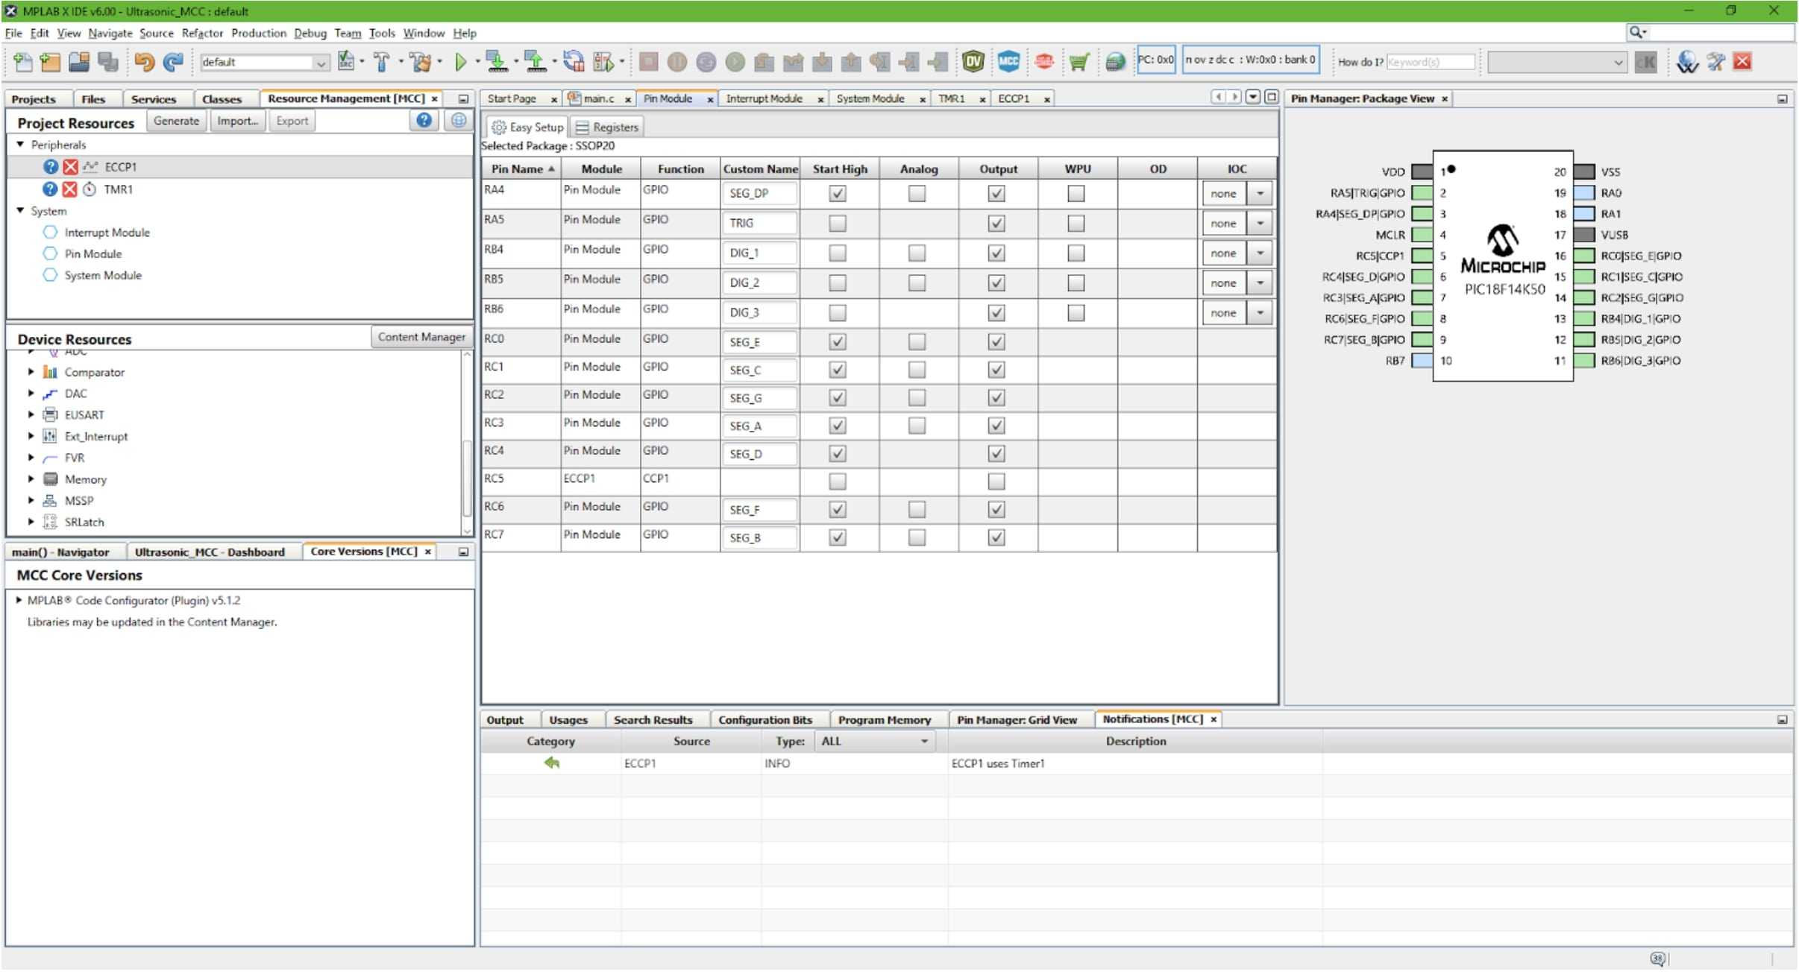This screenshot has width=1799, height=972.
Task: Click the Import... button
Action: (237, 121)
